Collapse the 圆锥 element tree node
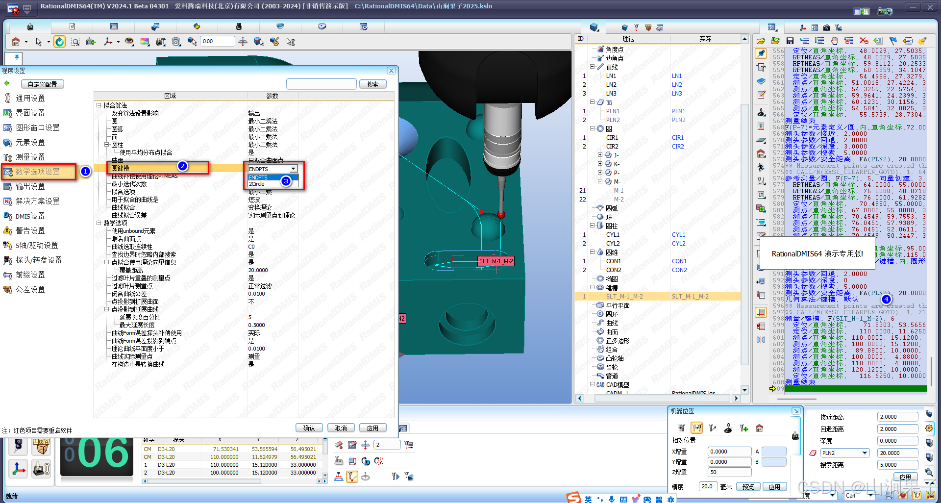 coord(592,252)
